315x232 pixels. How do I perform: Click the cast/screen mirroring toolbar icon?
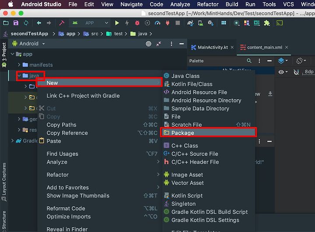pos(280,23)
